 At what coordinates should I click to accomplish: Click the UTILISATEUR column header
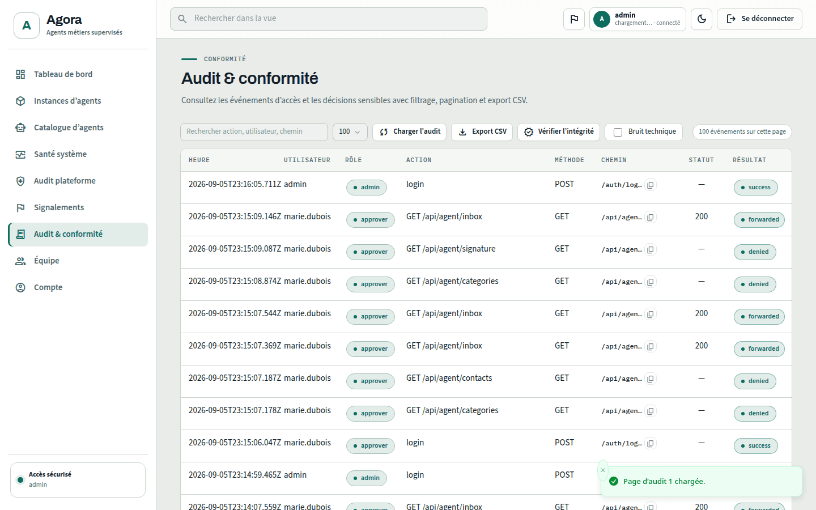click(307, 160)
